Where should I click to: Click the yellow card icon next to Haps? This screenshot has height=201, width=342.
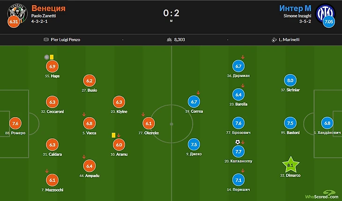(52, 57)
